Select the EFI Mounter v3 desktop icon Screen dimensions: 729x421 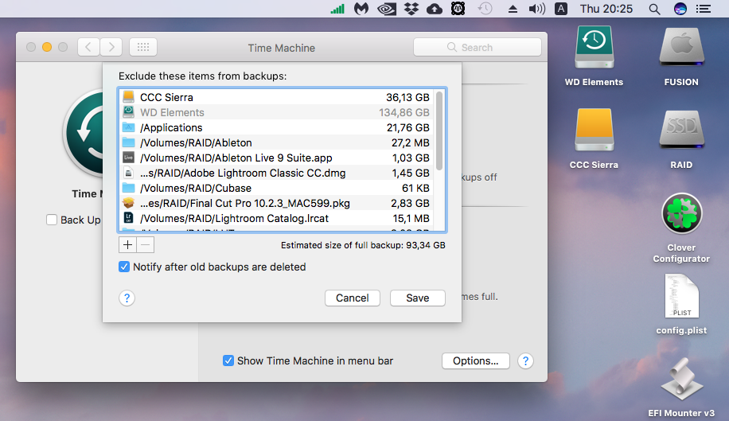681,388
